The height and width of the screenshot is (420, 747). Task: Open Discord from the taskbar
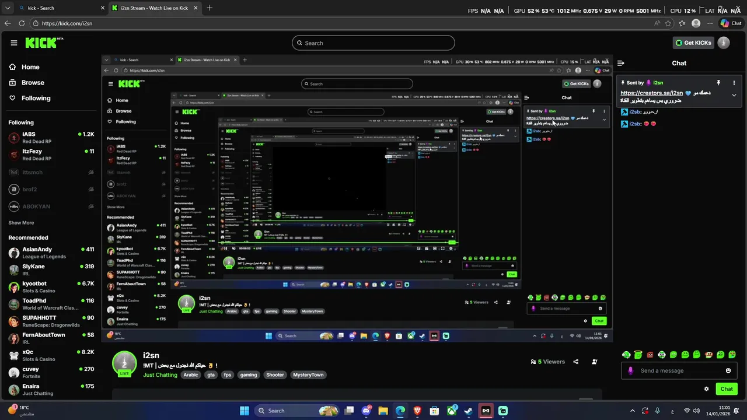tap(366, 411)
